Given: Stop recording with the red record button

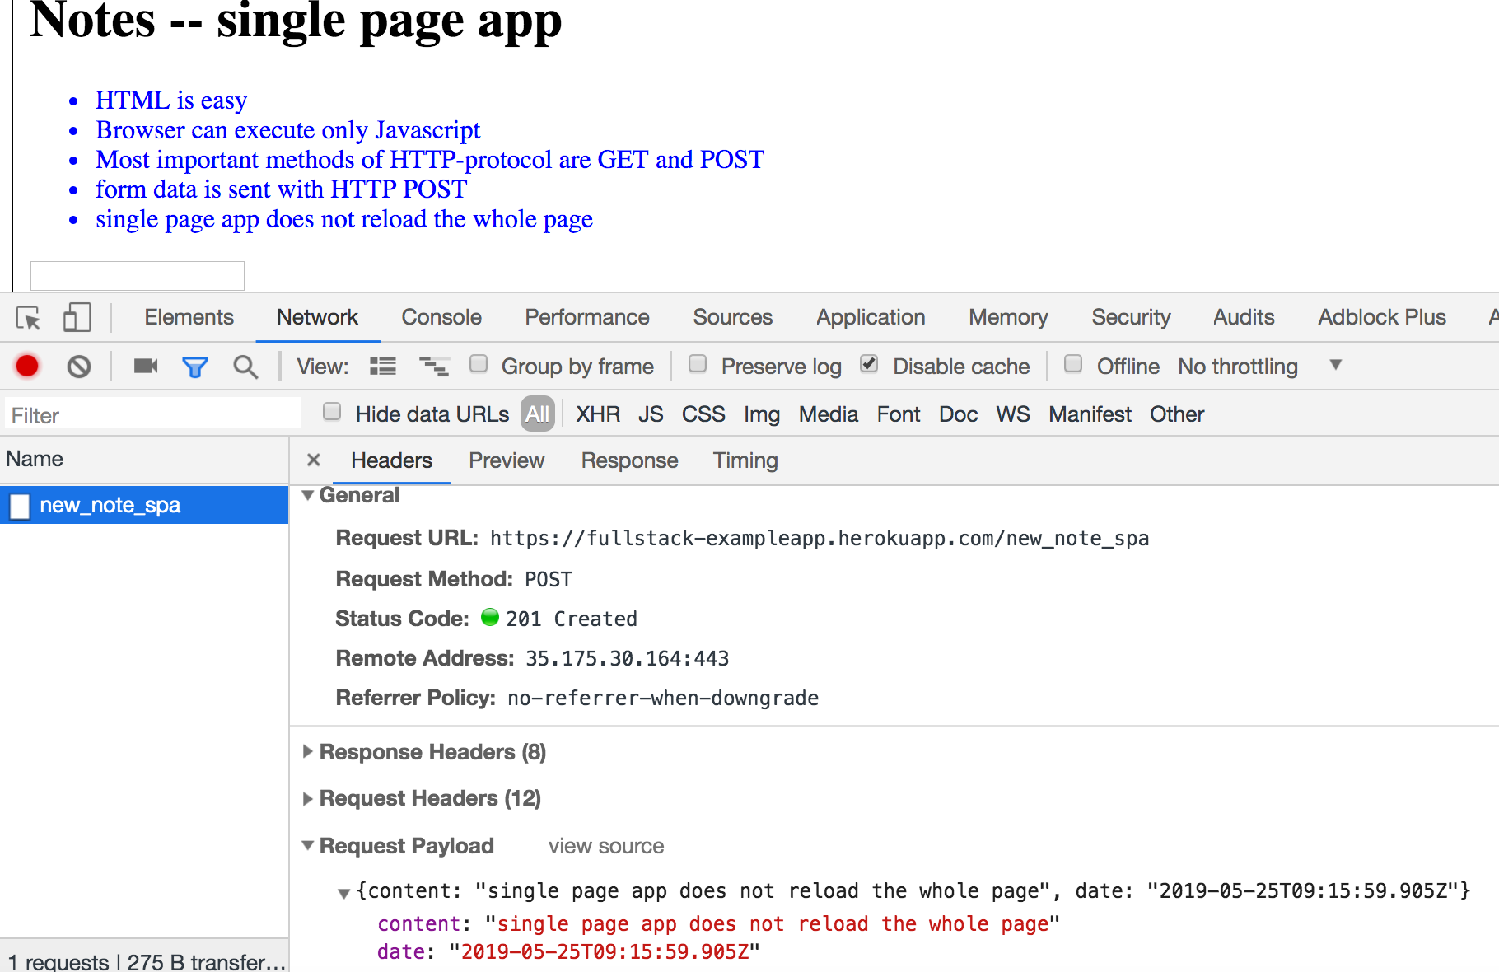Looking at the screenshot, I should [x=27, y=366].
